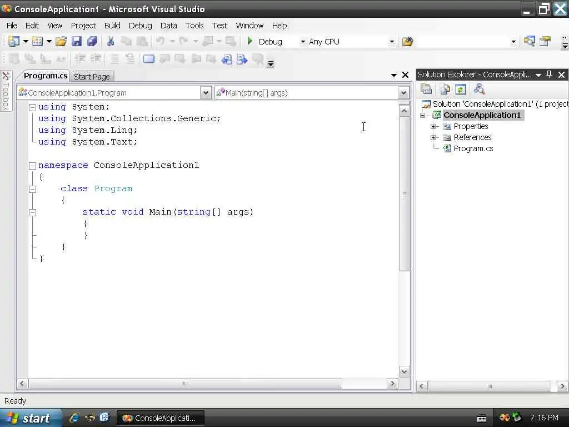
Task: Toggle auto-hide pin on Solution Explorer
Action: pos(549,75)
